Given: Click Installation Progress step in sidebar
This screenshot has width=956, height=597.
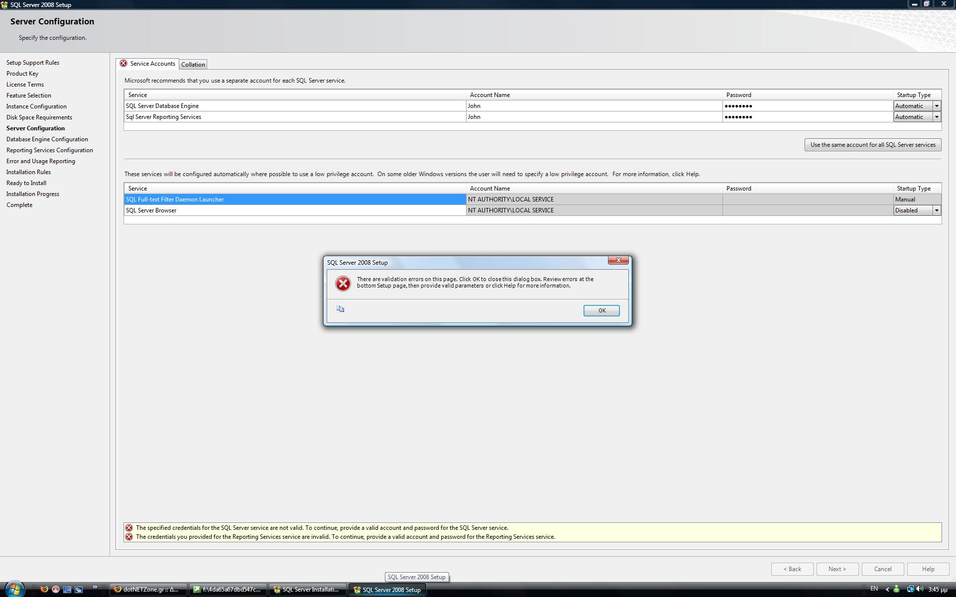Looking at the screenshot, I should point(33,194).
